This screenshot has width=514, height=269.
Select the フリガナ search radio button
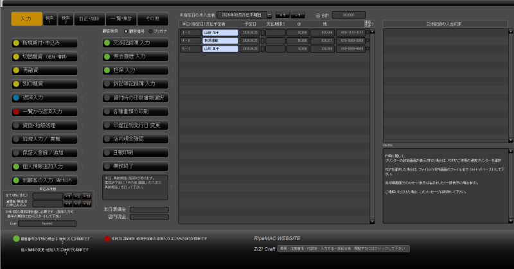150,31
